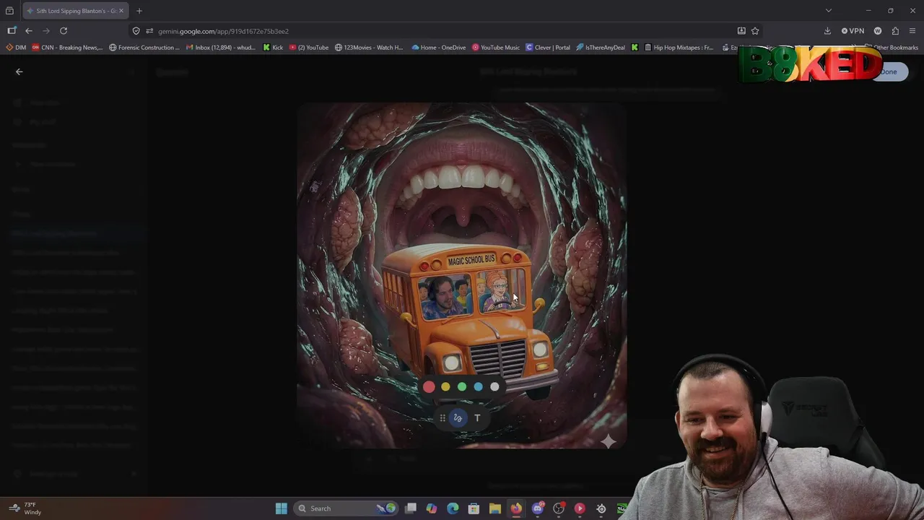Click the Done button
Image resolution: width=924 pixels, height=520 pixels.
tap(889, 71)
